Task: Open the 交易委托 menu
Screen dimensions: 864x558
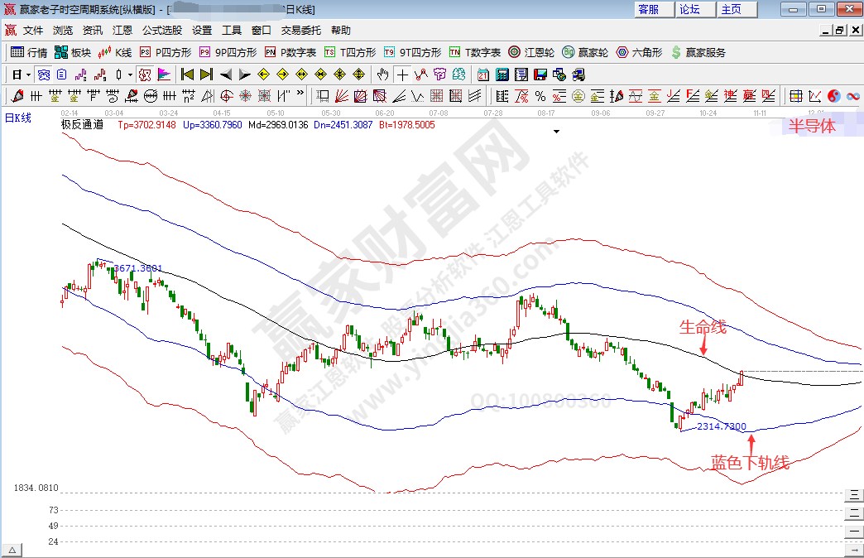Action: (302, 30)
